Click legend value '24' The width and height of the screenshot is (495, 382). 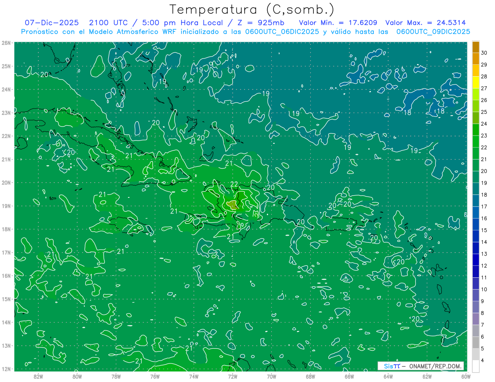point(484,124)
